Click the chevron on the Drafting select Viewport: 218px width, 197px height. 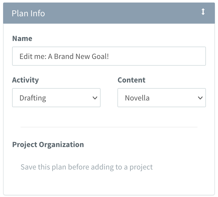tap(95, 98)
